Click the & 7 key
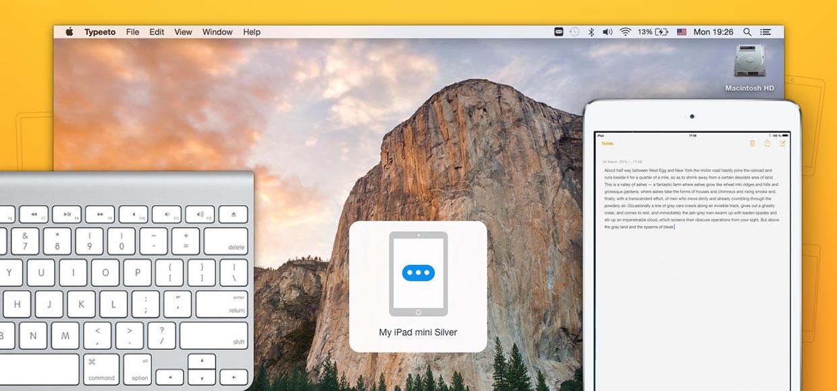 25,241
